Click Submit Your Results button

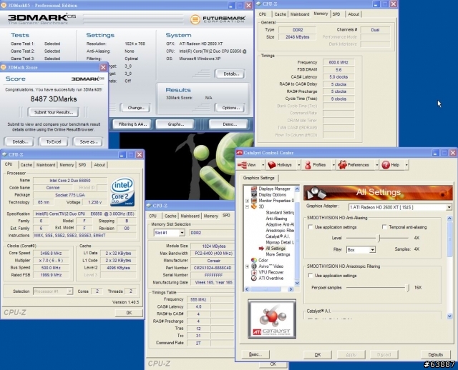point(54,112)
